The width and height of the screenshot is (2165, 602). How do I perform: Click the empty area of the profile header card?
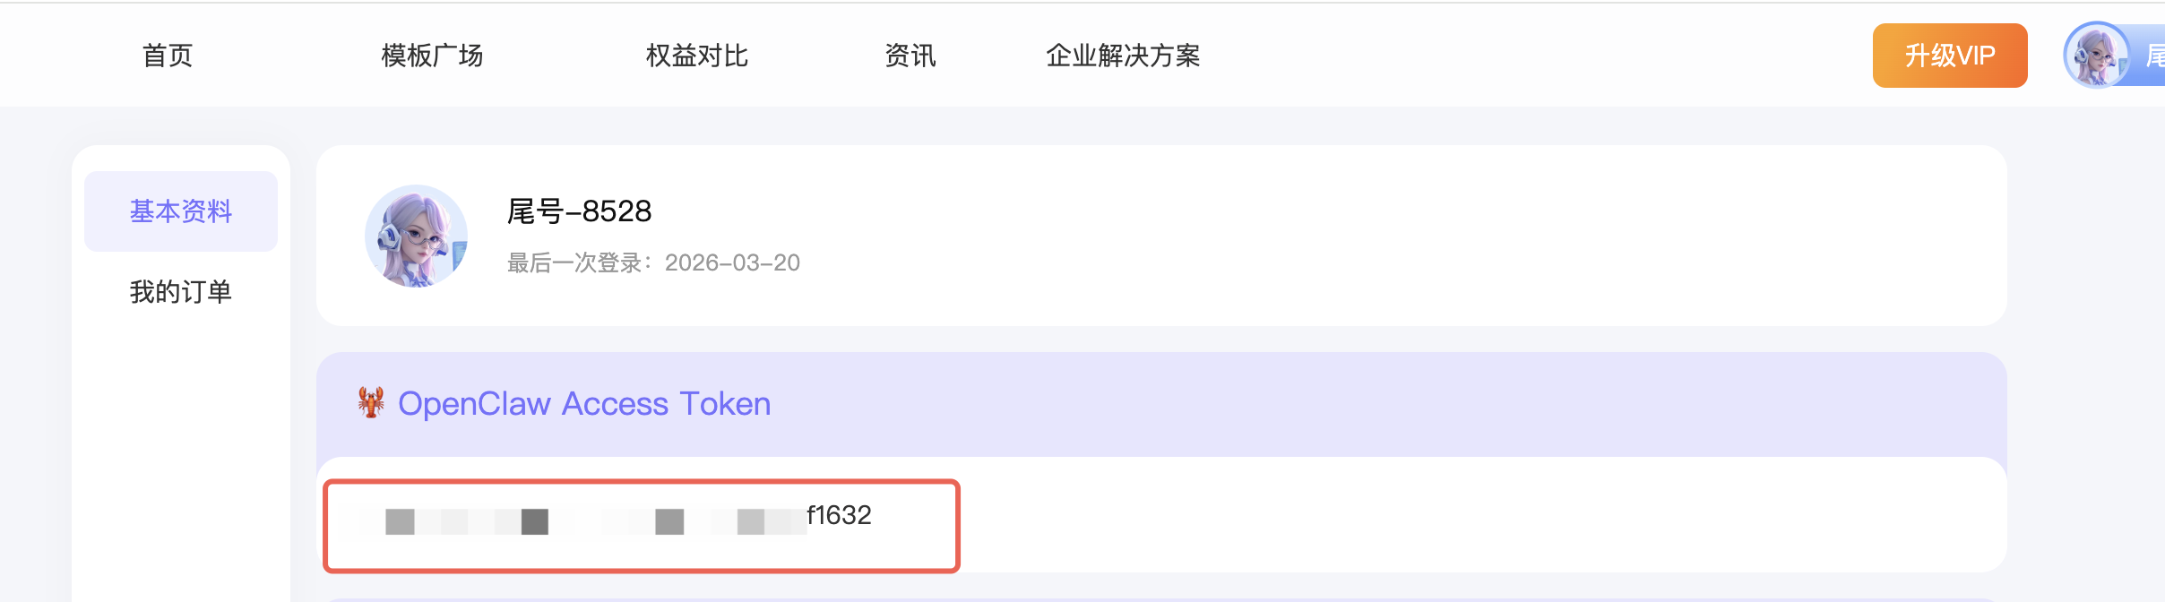click(x=1344, y=236)
